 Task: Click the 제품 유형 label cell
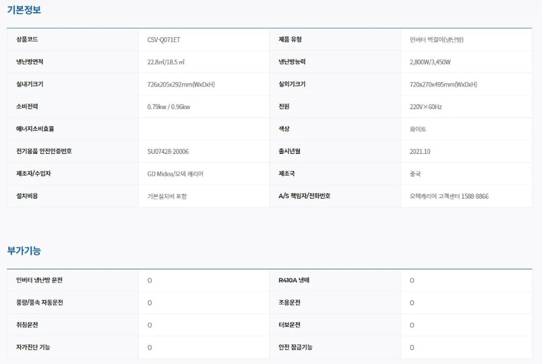(x=290, y=40)
